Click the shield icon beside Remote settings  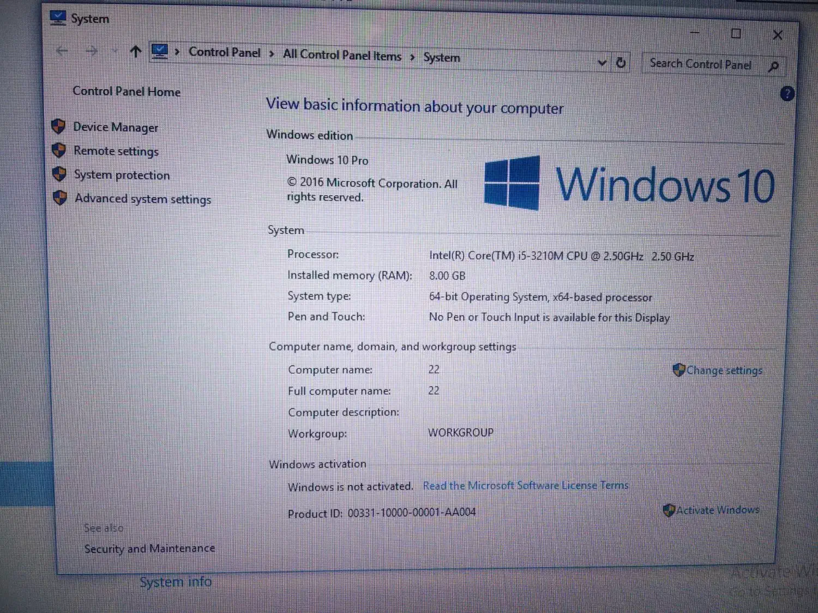(59, 150)
